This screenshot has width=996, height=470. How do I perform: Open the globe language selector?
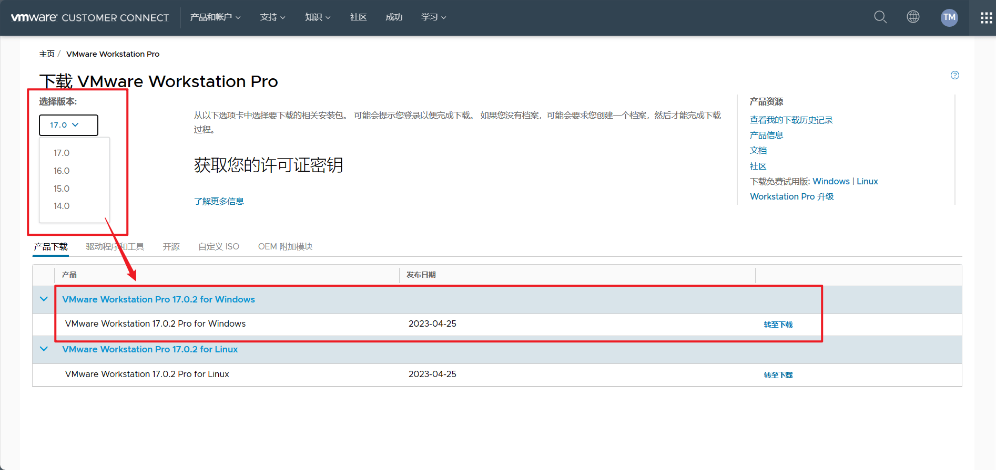pos(913,17)
